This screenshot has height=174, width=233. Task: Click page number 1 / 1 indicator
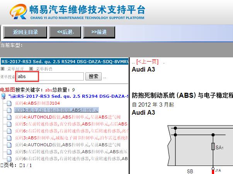pyautogui.click(x=27, y=166)
